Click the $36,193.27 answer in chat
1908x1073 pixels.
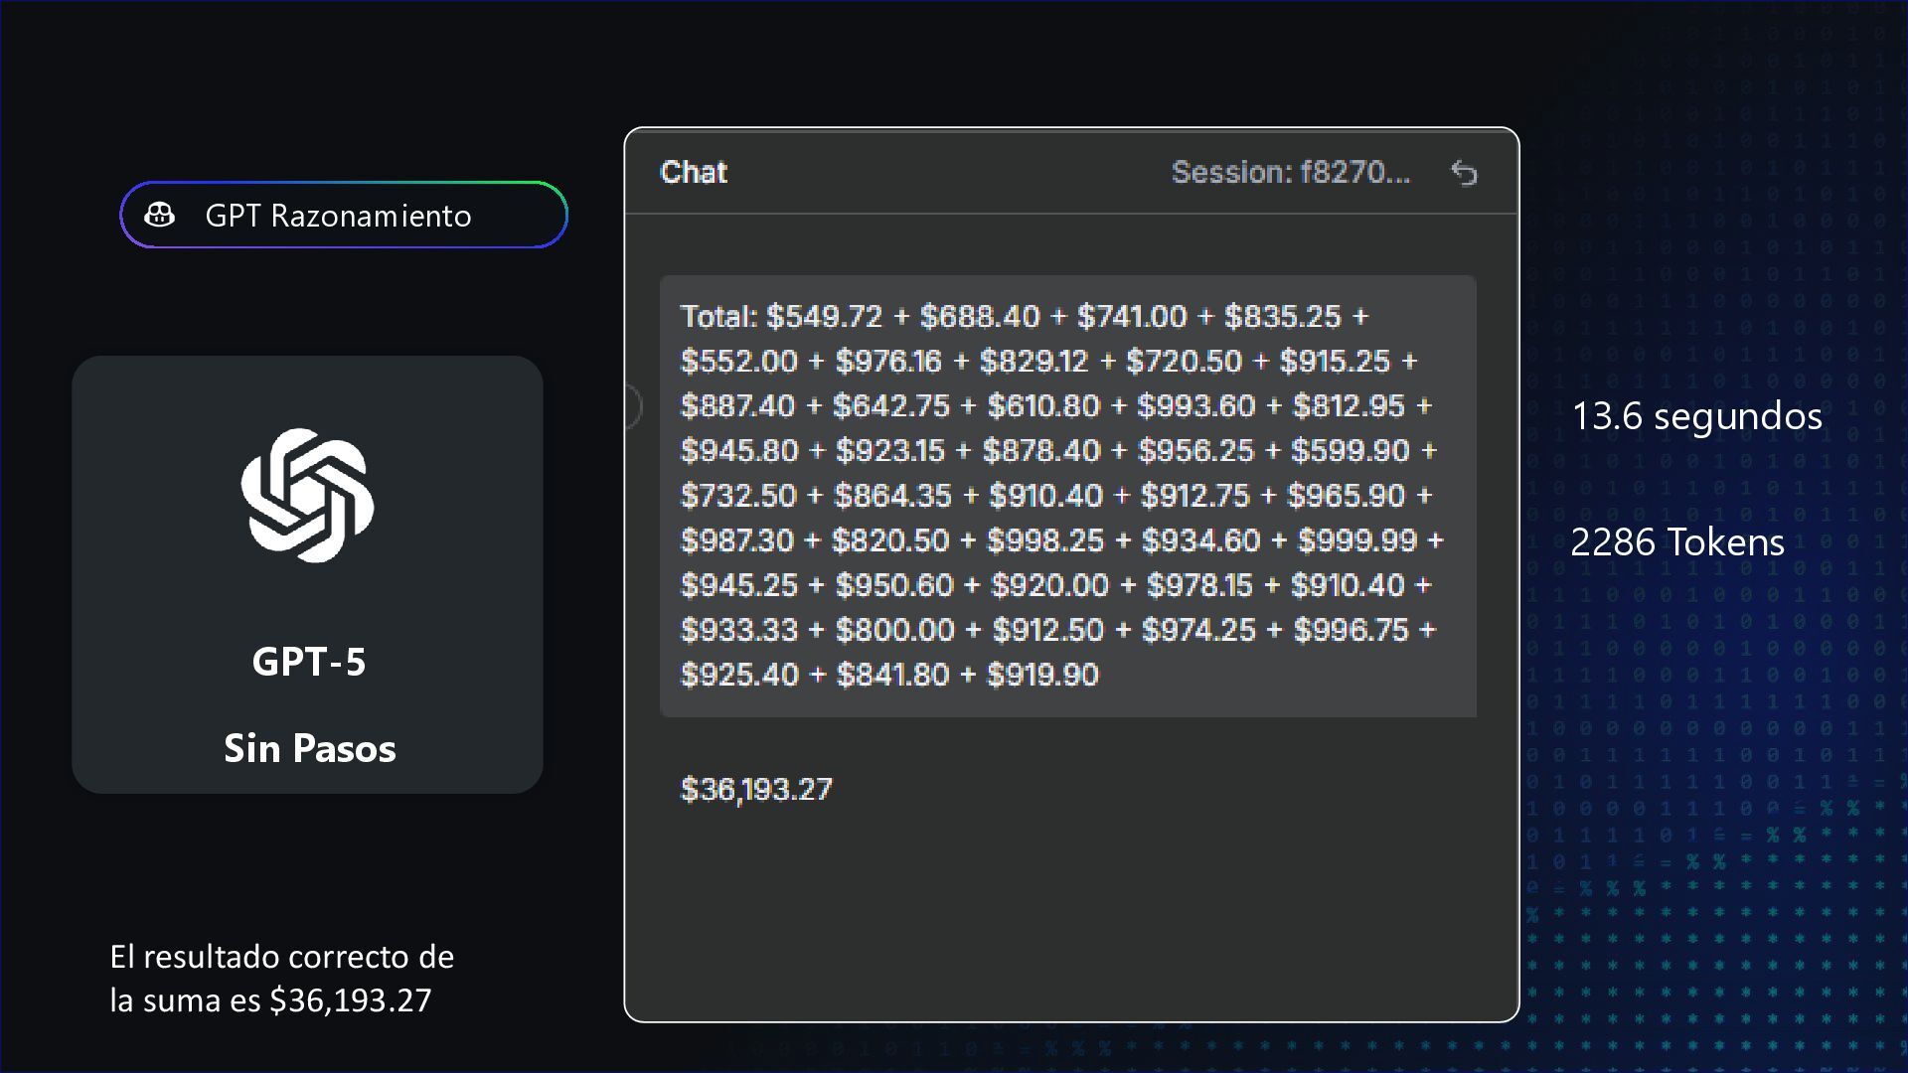click(756, 790)
